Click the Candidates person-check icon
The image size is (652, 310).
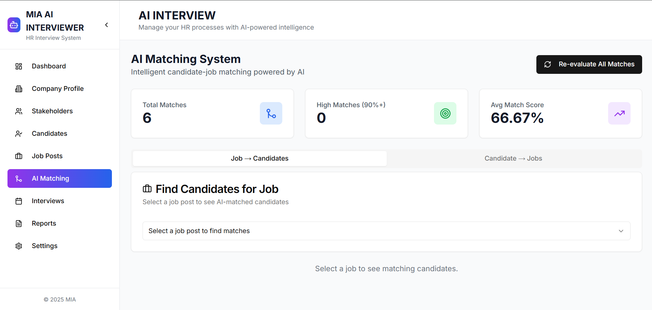pyautogui.click(x=19, y=133)
